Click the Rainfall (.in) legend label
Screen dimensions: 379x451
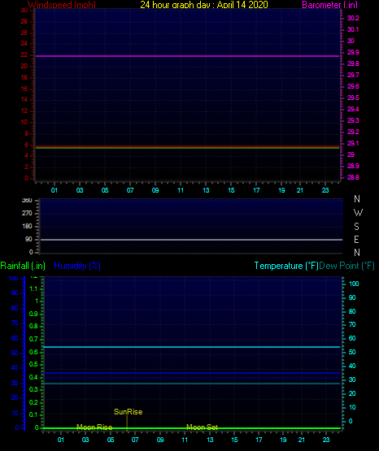(23, 266)
